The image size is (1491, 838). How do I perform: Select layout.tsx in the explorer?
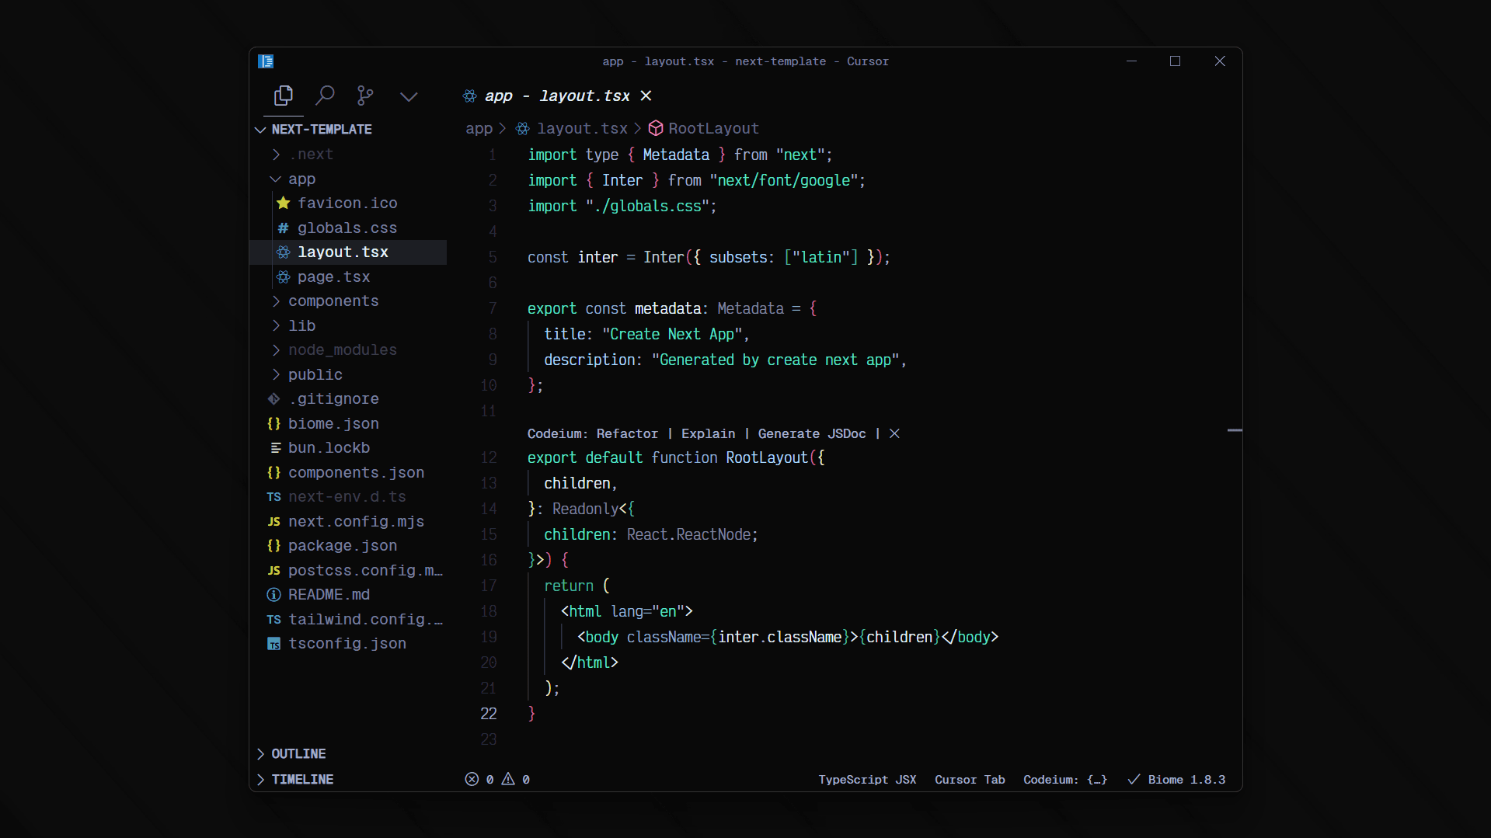point(348,252)
